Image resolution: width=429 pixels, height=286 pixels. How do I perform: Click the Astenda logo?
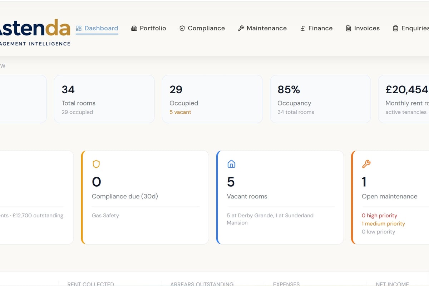35,32
